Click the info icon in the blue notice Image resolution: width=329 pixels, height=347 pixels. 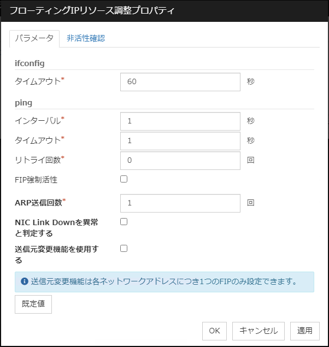click(25, 282)
